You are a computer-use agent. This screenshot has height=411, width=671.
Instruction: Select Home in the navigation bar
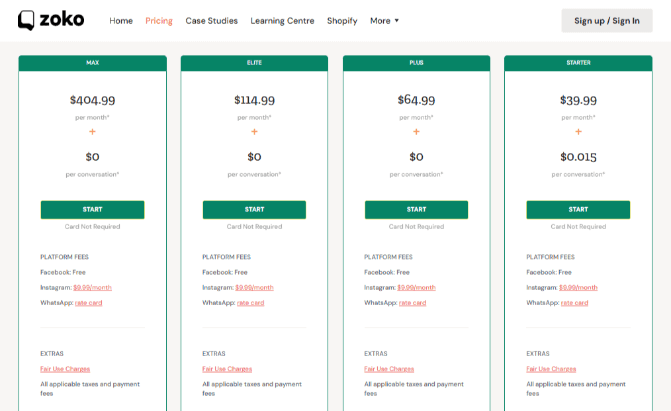click(x=121, y=21)
